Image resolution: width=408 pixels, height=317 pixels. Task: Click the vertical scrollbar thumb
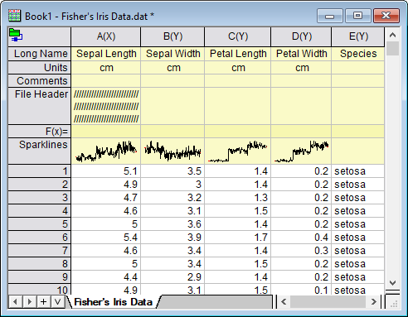click(392, 49)
